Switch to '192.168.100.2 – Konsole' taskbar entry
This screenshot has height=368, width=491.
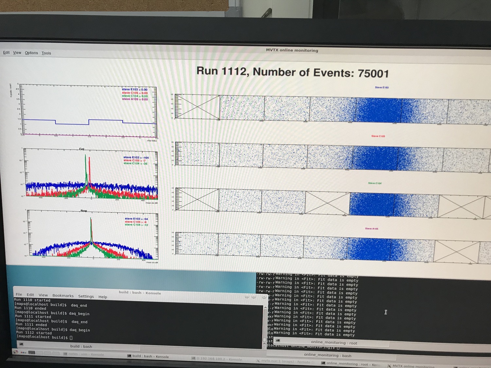[x=217, y=359]
